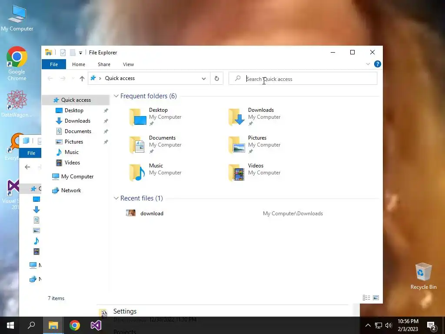
Task: Expand the ribbon with the chevron
Action: 368,64
